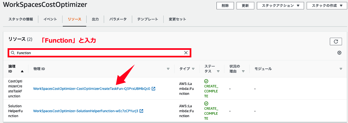Click AWS::Lambda::Function type in CostOptimizerCreateTaskFunction row

click(x=186, y=89)
